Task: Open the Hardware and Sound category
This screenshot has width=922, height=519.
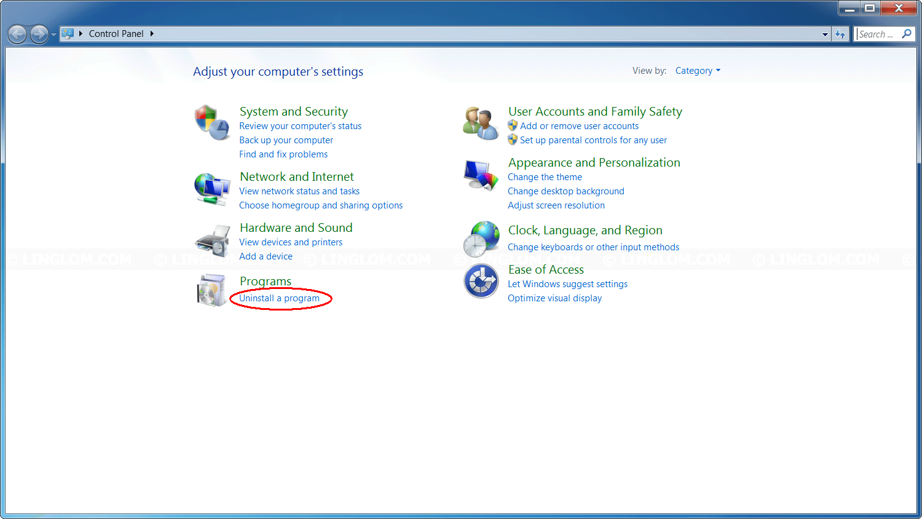Action: pos(296,228)
